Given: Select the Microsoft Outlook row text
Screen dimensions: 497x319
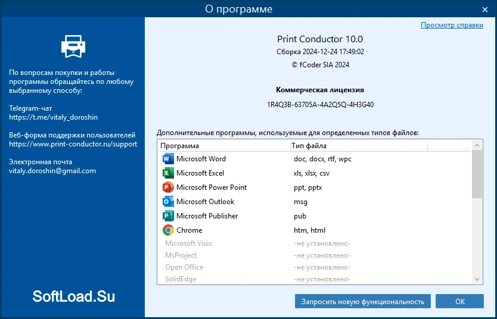Looking at the screenshot, I should click(206, 202).
